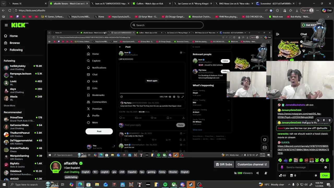Open the Bob Marley bookmark
This screenshot has width=334, height=188.
pos(298,17)
